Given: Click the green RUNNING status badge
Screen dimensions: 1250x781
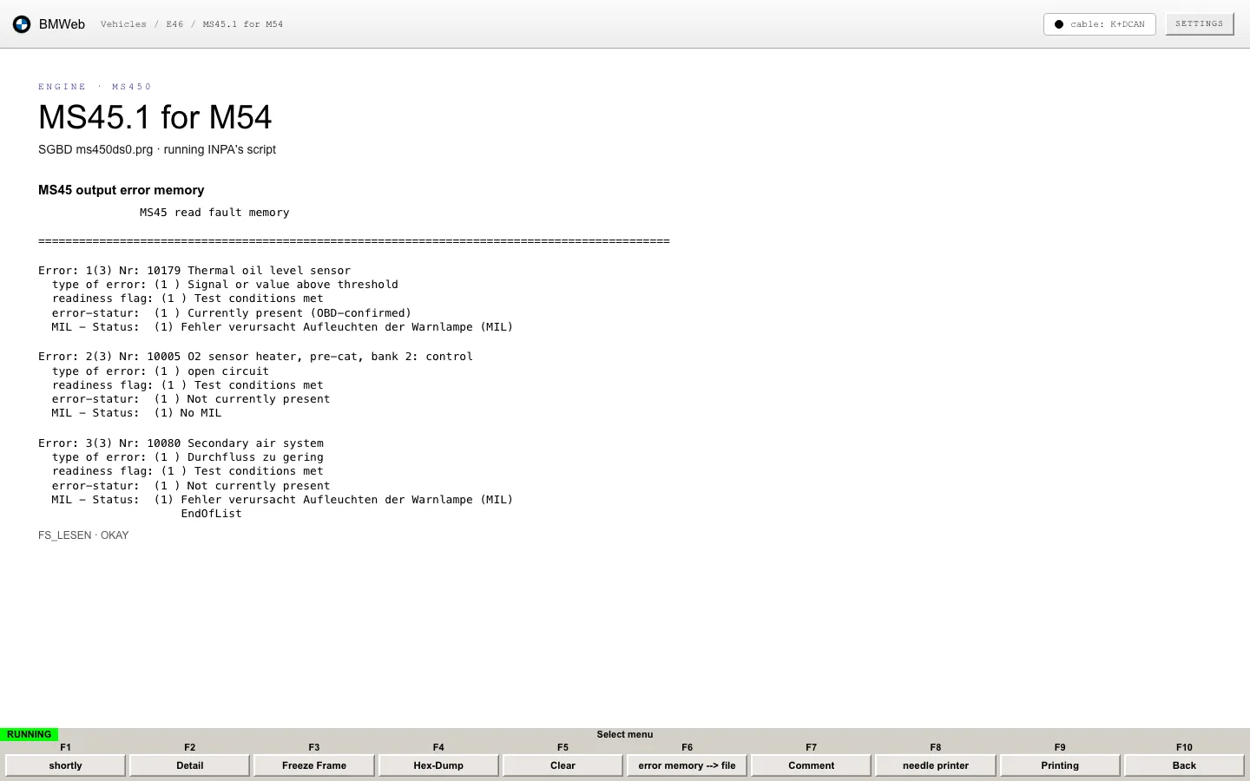Looking at the screenshot, I should coord(29,734).
